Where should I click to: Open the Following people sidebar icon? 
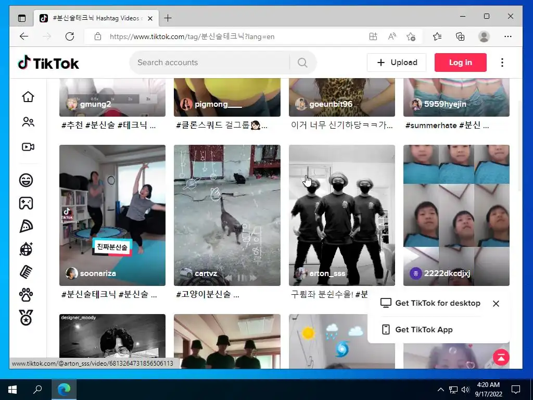pos(28,122)
